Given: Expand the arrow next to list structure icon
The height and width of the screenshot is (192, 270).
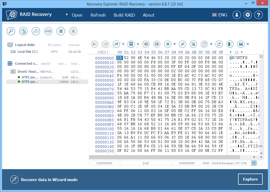Looking at the screenshot, I should [174, 44].
